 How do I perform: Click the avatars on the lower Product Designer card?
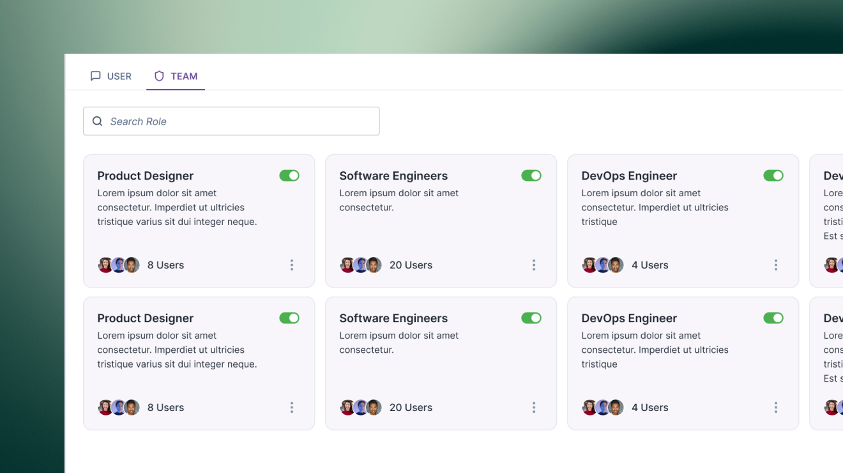(x=119, y=407)
